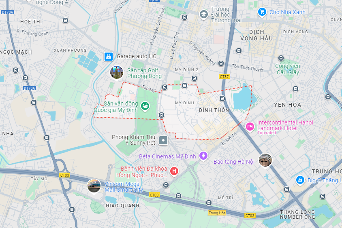
Task: Click the Sân vận động Mỹ Đình stadium pin
Action: tap(145, 106)
